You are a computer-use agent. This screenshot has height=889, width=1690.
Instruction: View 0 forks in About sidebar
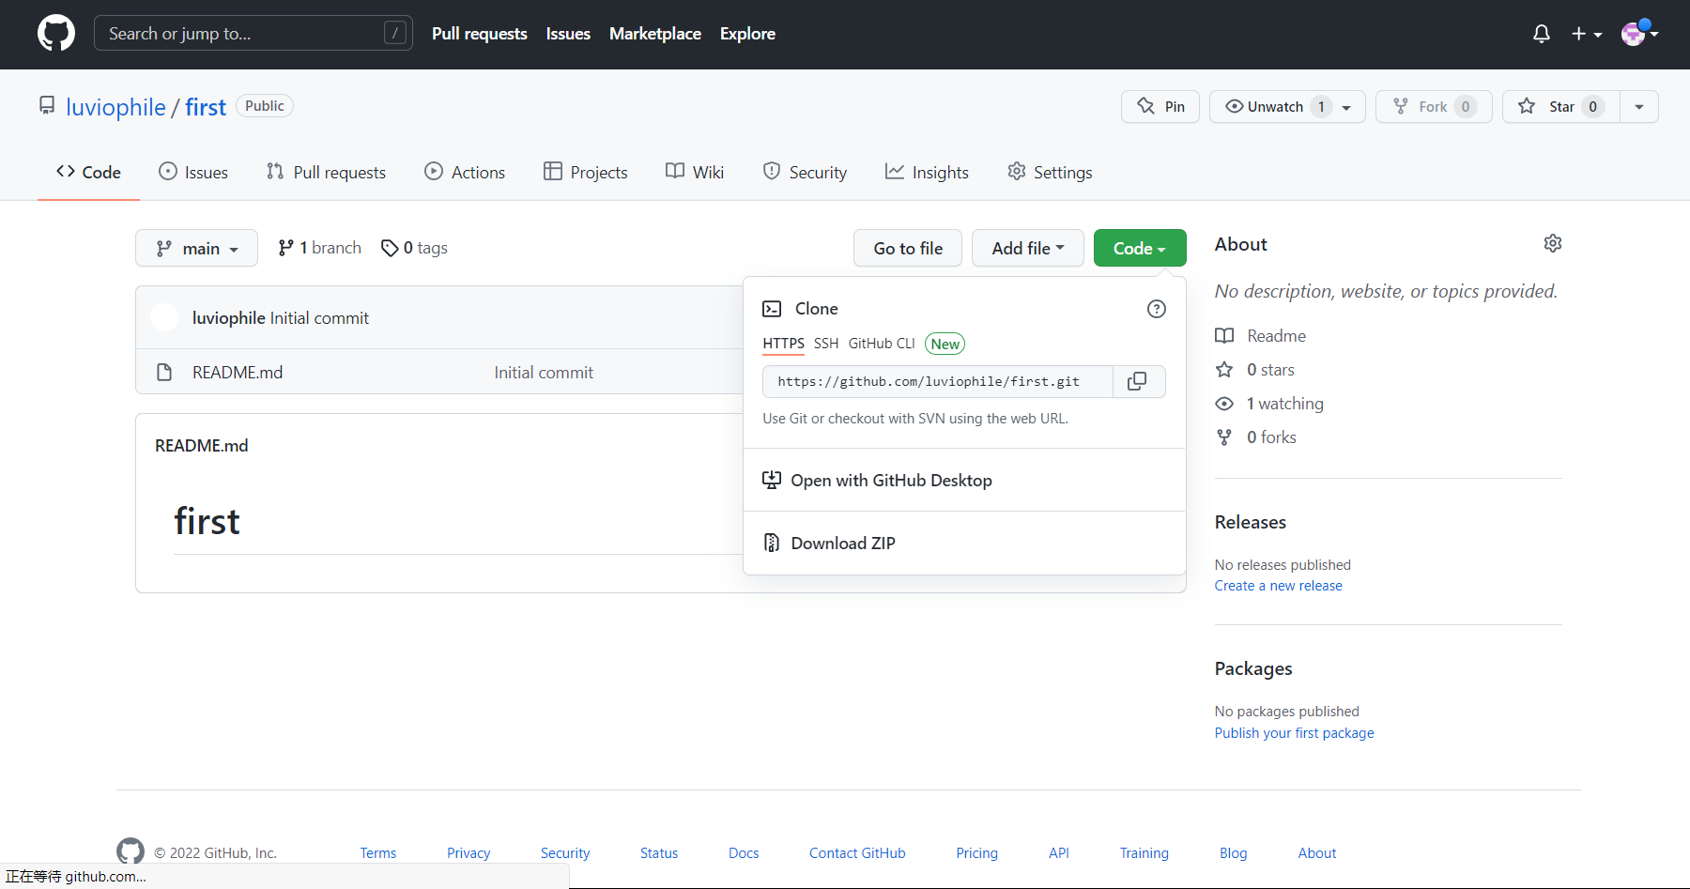1256,437
